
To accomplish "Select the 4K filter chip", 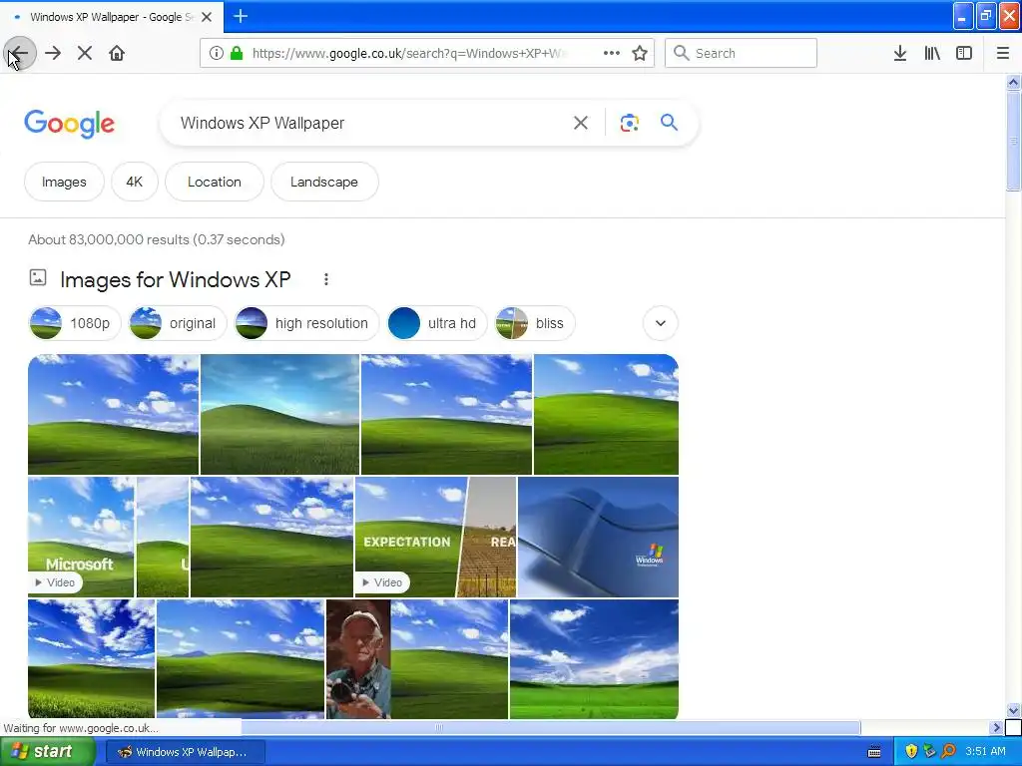I will pos(135,182).
